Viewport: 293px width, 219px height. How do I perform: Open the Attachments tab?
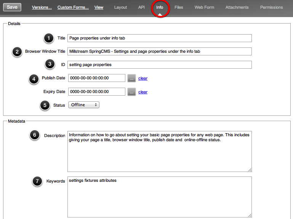237,7
